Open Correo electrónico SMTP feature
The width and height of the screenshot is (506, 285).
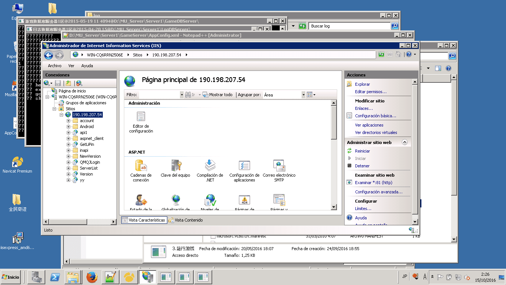coord(279,171)
